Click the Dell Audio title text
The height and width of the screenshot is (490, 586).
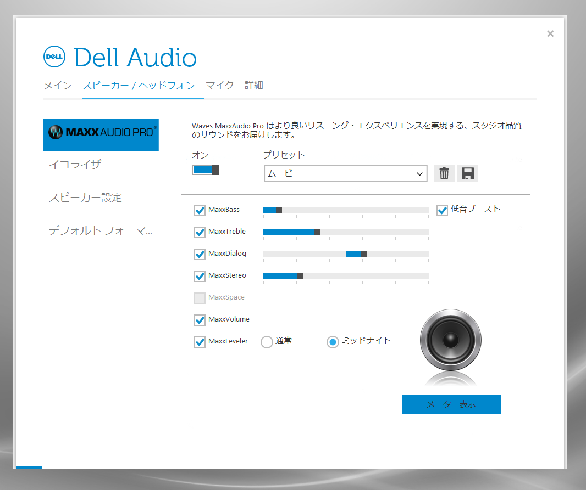(135, 58)
